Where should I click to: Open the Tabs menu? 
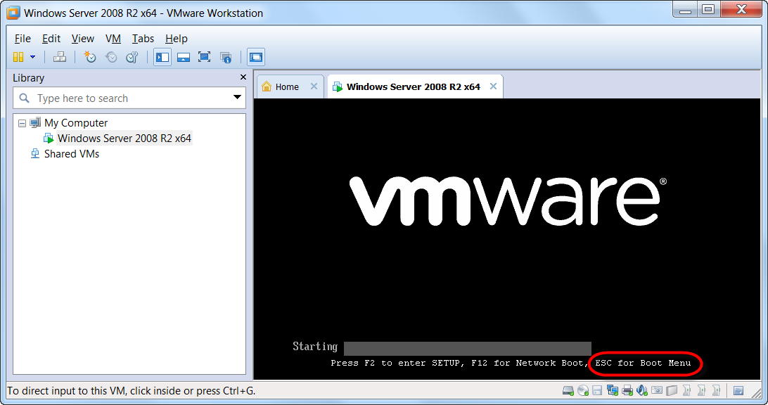pos(143,39)
